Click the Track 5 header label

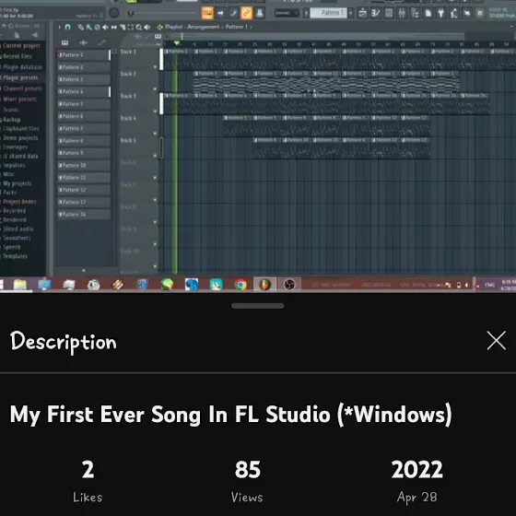click(x=128, y=140)
